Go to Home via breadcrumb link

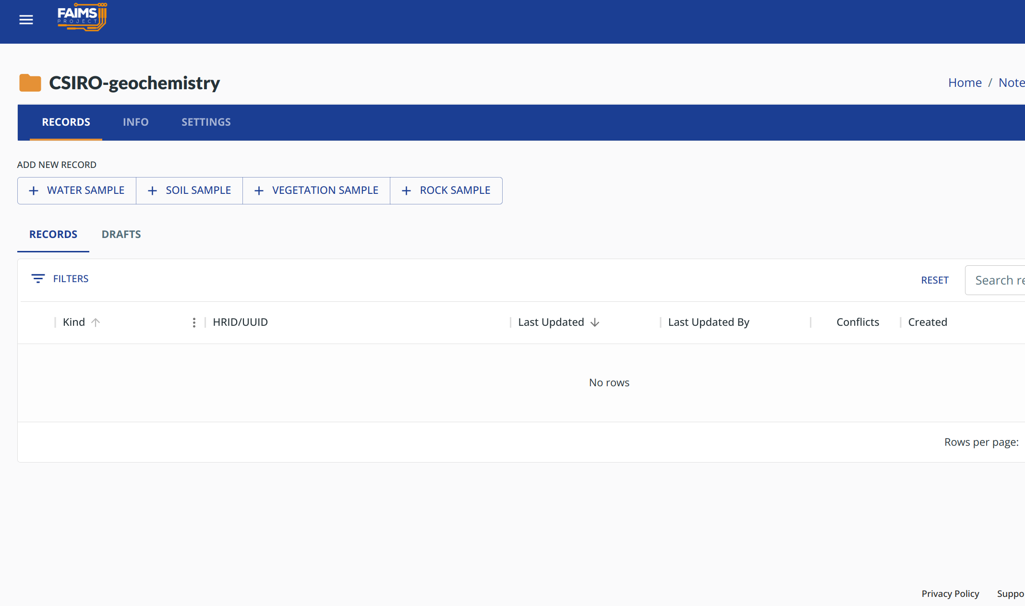click(x=965, y=83)
